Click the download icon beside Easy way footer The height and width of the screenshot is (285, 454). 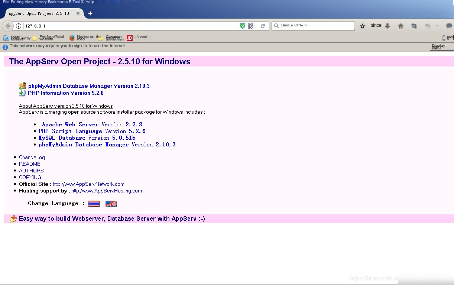click(13, 219)
